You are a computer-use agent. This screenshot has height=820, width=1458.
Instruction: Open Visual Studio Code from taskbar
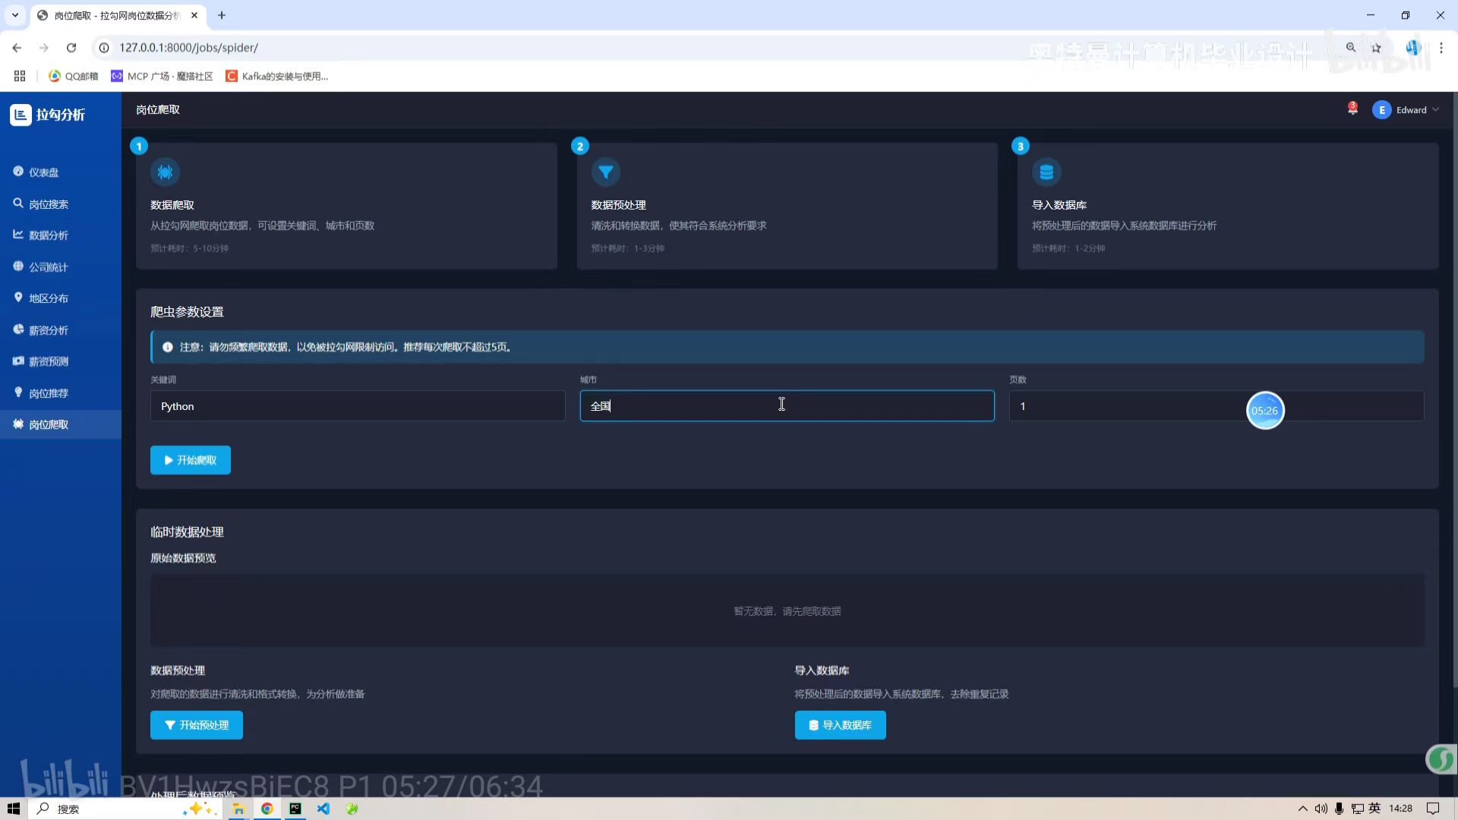(323, 809)
